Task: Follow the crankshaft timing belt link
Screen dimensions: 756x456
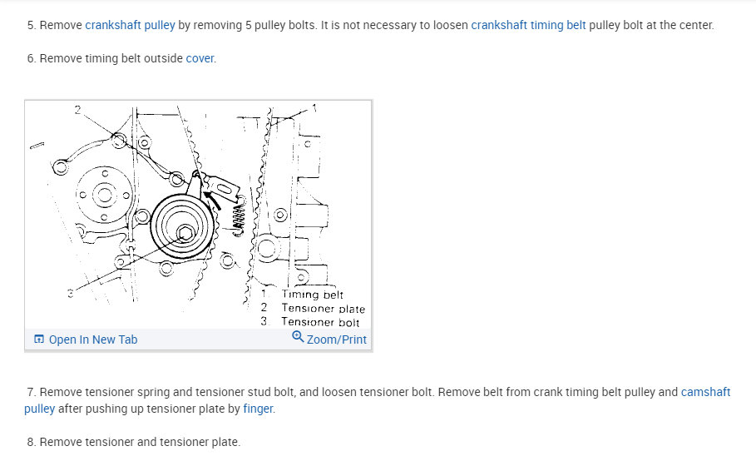Action: click(x=528, y=25)
